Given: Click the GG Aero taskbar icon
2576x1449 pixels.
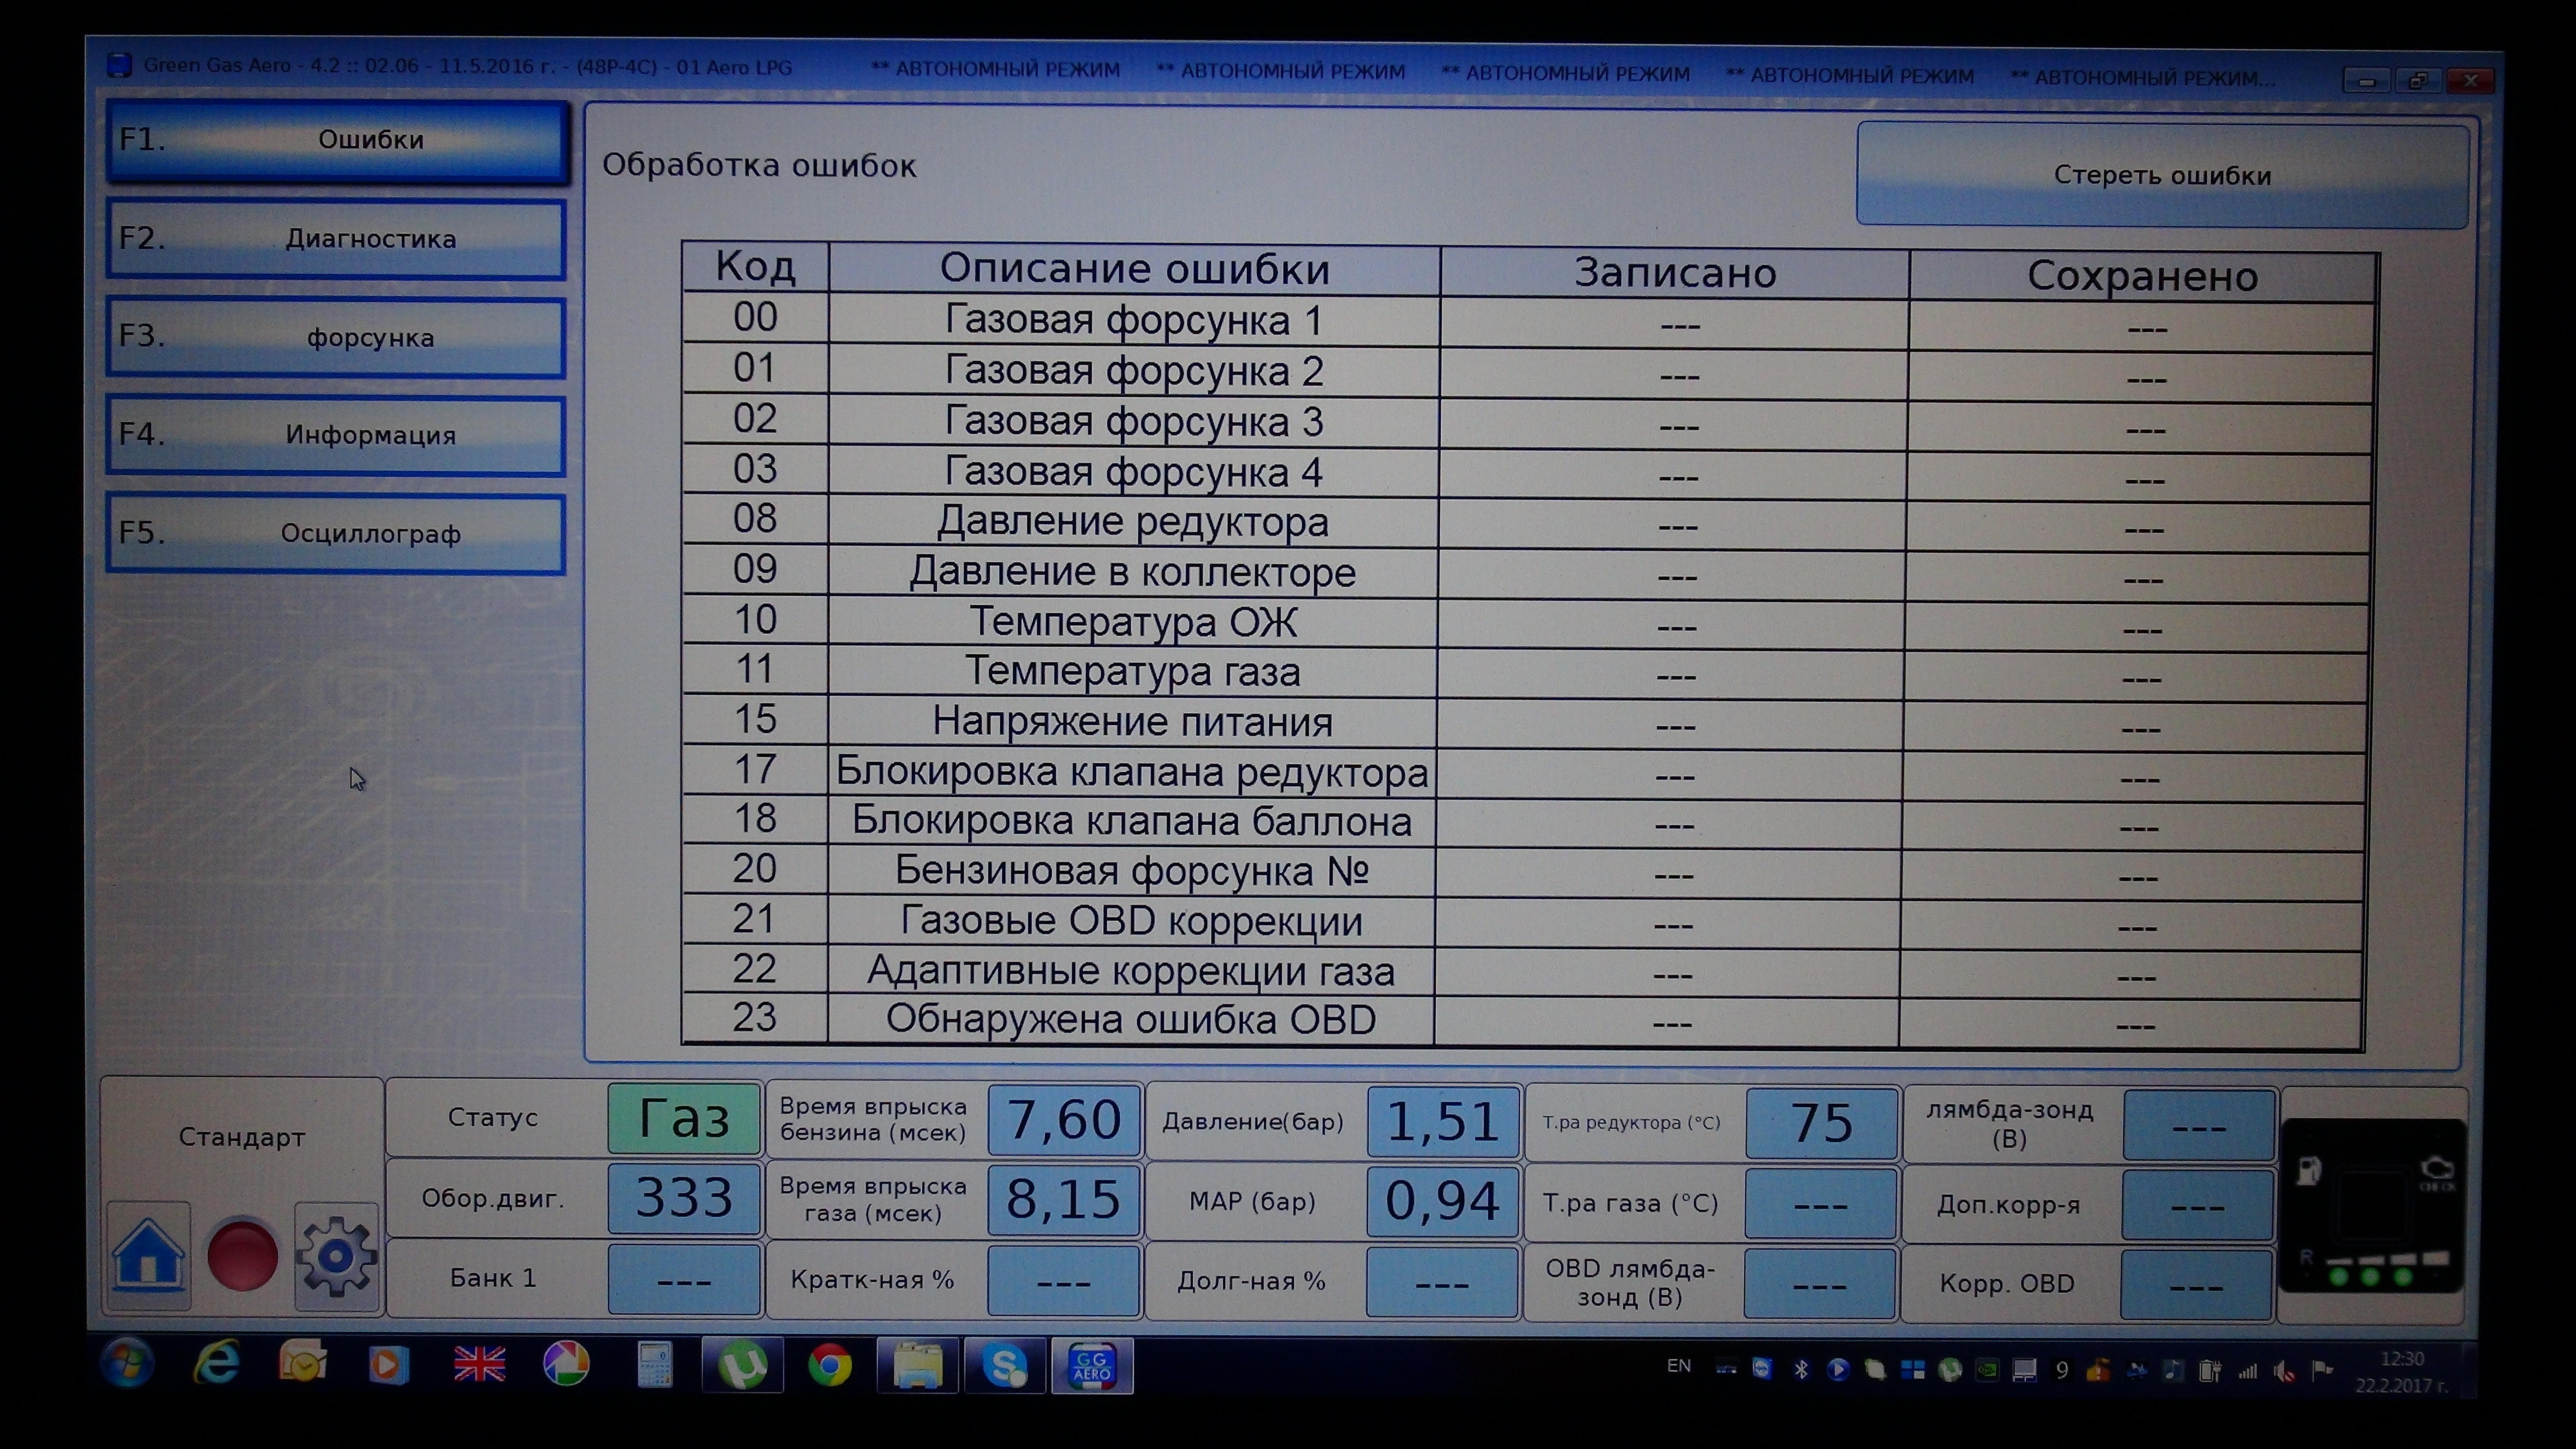Looking at the screenshot, I should (1091, 1365).
